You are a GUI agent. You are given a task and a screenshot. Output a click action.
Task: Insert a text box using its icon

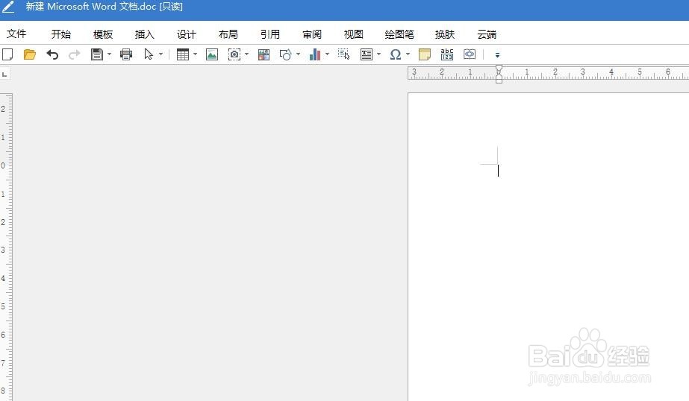pyautogui.click(x=366, y=54)
